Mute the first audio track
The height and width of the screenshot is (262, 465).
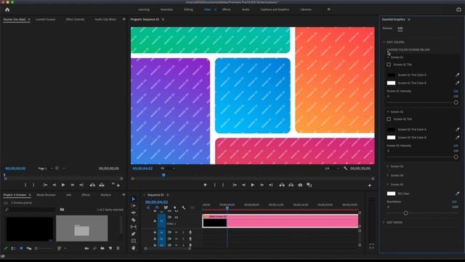click(177, 232)
